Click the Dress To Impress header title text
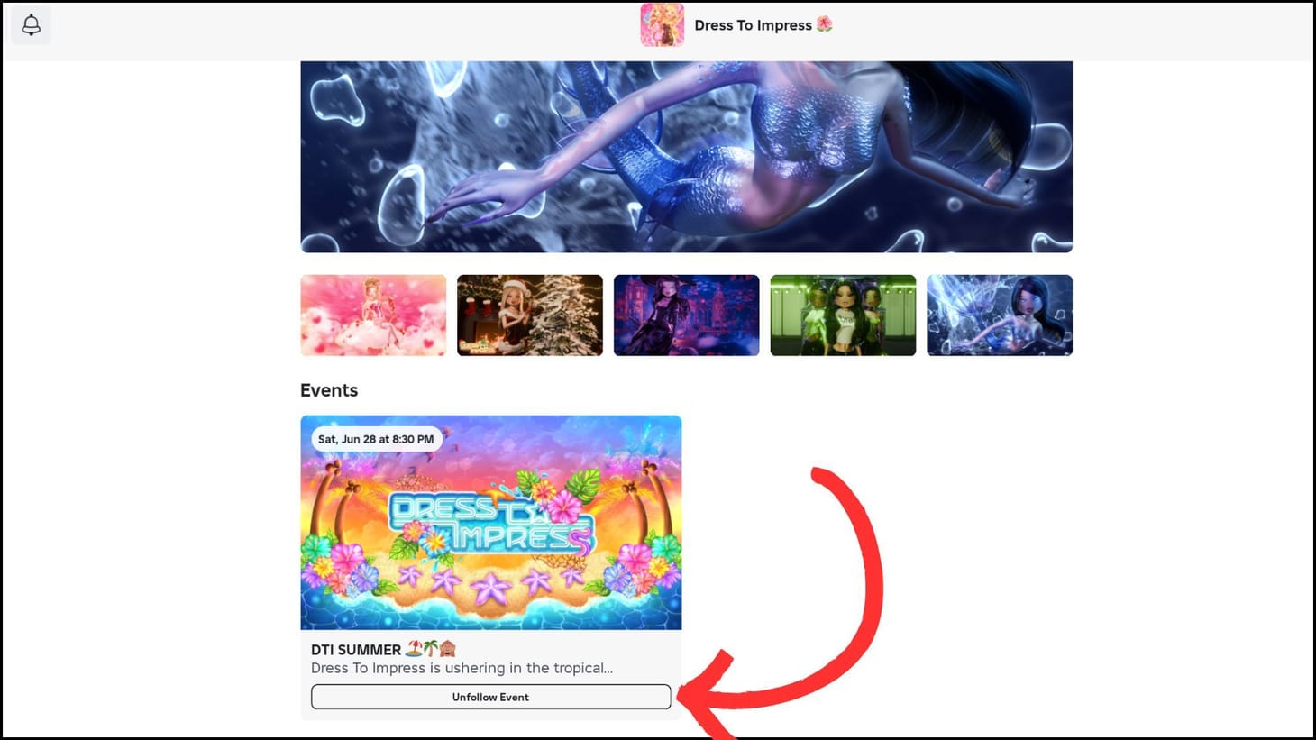The height and width of the screenshot is (740, 1316). 753,25
